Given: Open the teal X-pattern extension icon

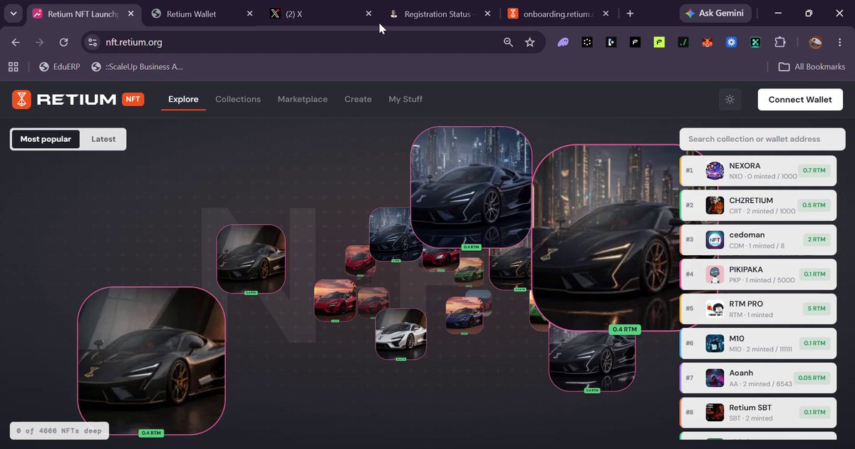Looking at the screenshot, I should (x=755, y=42).
